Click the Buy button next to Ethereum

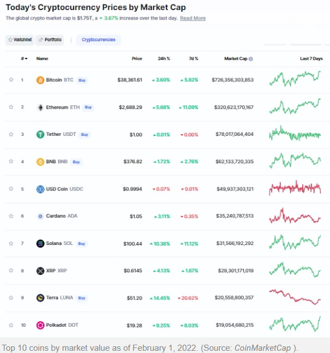88,107
